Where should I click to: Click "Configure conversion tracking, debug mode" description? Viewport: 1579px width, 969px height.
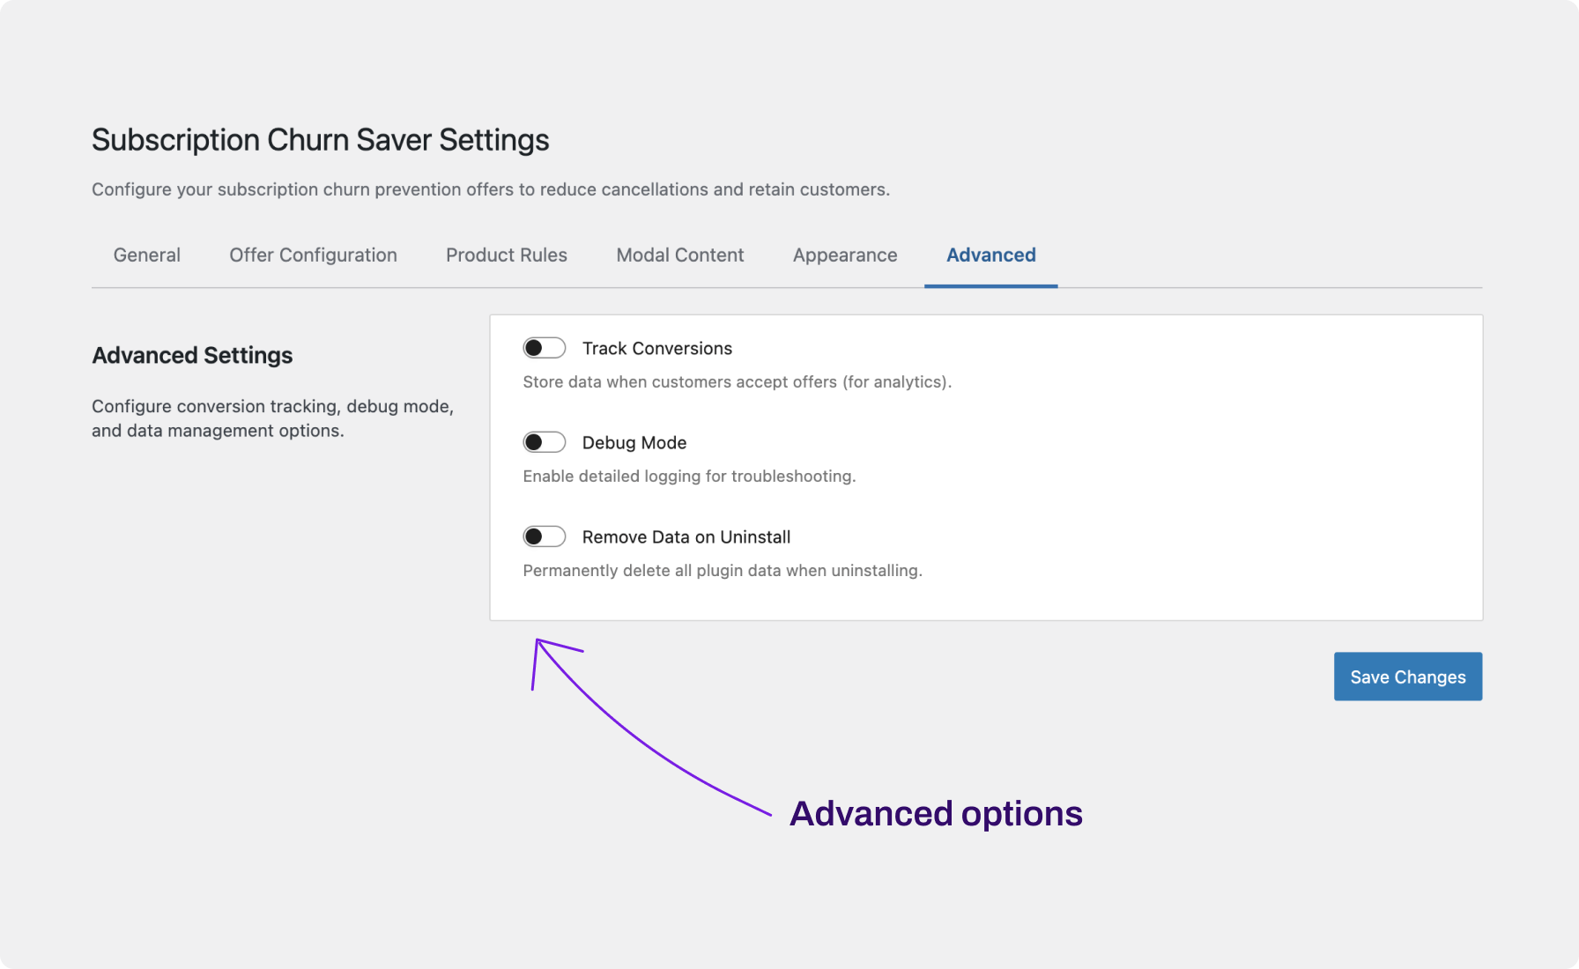(273, 418)
